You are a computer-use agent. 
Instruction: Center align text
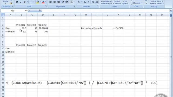coord(55,2)
